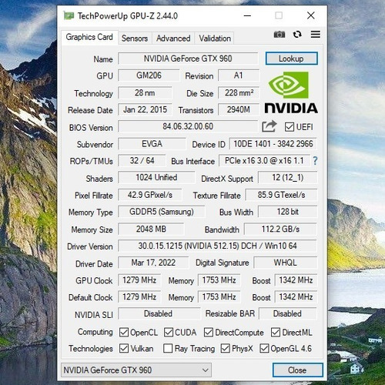The width and height of the screenshot is (385, 385).
Task: Click the ROPs/TMUs value 32 / 64
Action: 142,161
